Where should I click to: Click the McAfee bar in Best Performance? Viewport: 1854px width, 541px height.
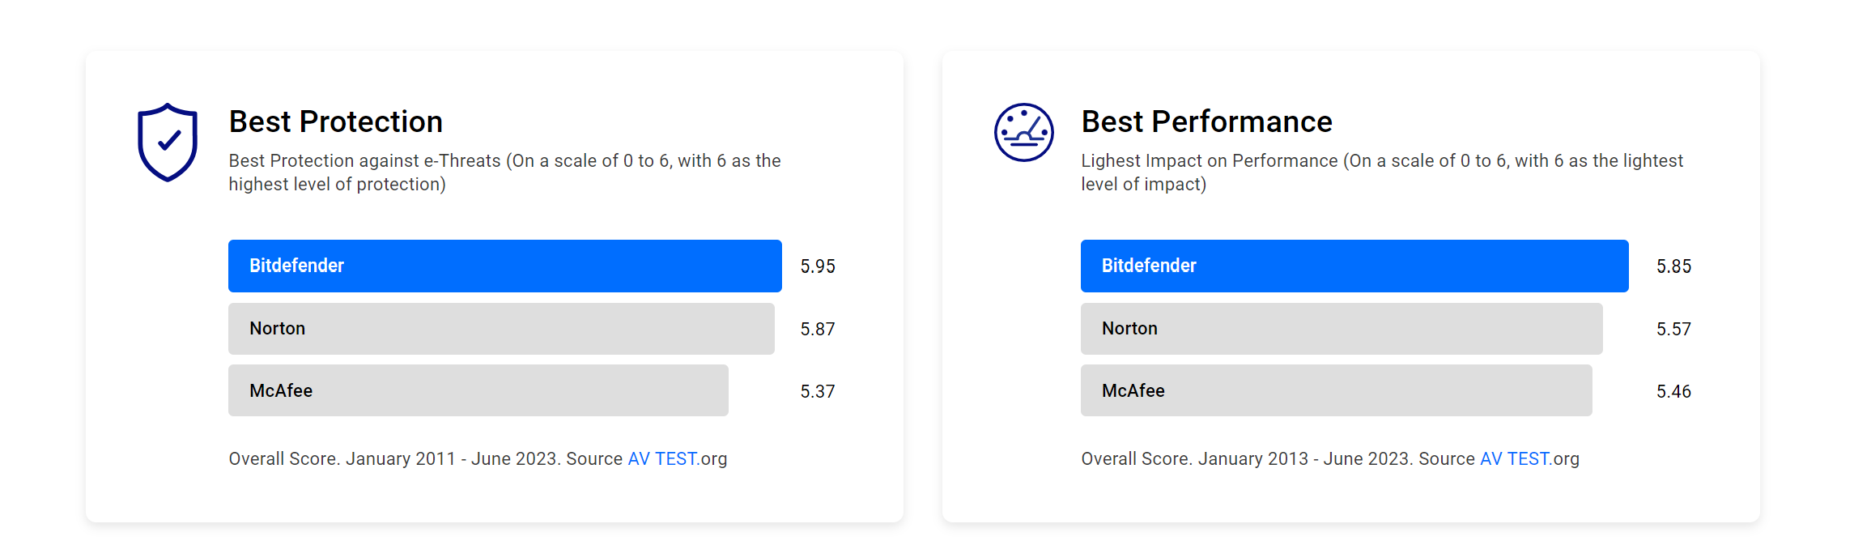click(1336, 390)
